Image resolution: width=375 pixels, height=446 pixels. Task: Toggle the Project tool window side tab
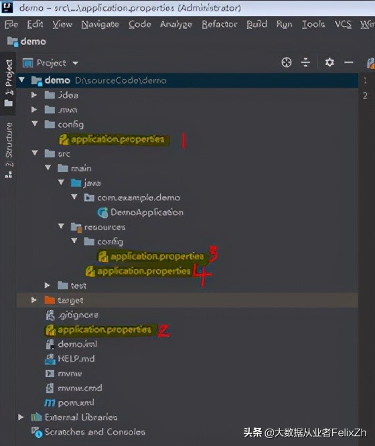(x=9, y=83)
